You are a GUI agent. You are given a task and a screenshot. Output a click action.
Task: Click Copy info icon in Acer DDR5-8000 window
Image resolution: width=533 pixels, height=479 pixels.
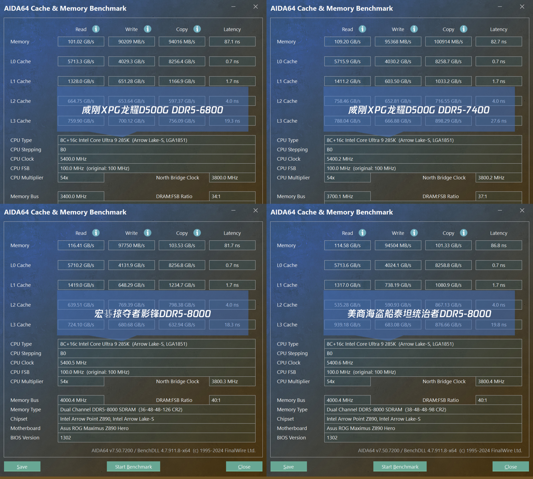coord(197,233)
